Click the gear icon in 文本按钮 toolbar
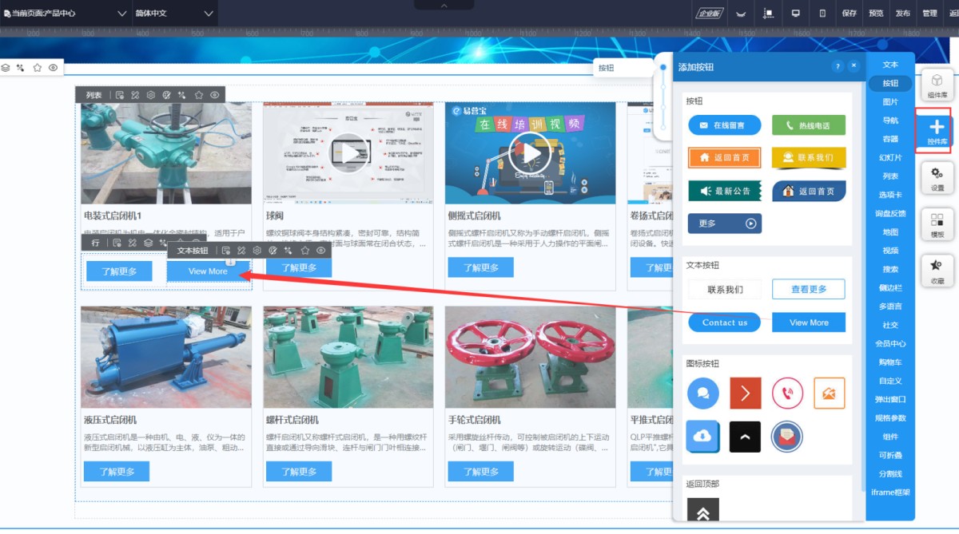The height and width of the screenshot is (534, 959). coord(257,251)
